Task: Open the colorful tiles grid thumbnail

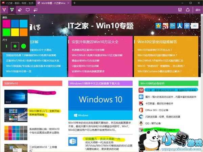Action: click(x=16, y=133)
